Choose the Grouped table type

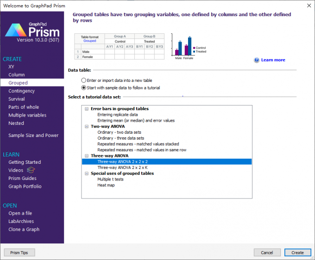click(x=32, y=83)
